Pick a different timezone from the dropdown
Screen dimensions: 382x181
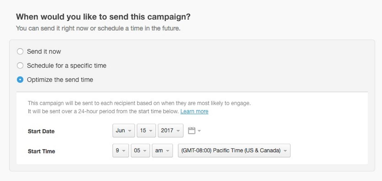point(234,150)
